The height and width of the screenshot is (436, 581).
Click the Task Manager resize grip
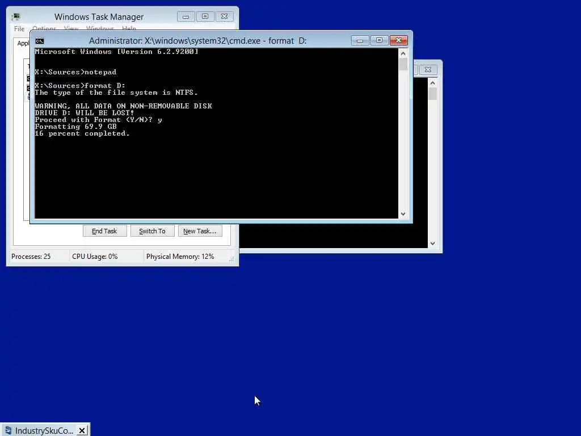(231, 259)
